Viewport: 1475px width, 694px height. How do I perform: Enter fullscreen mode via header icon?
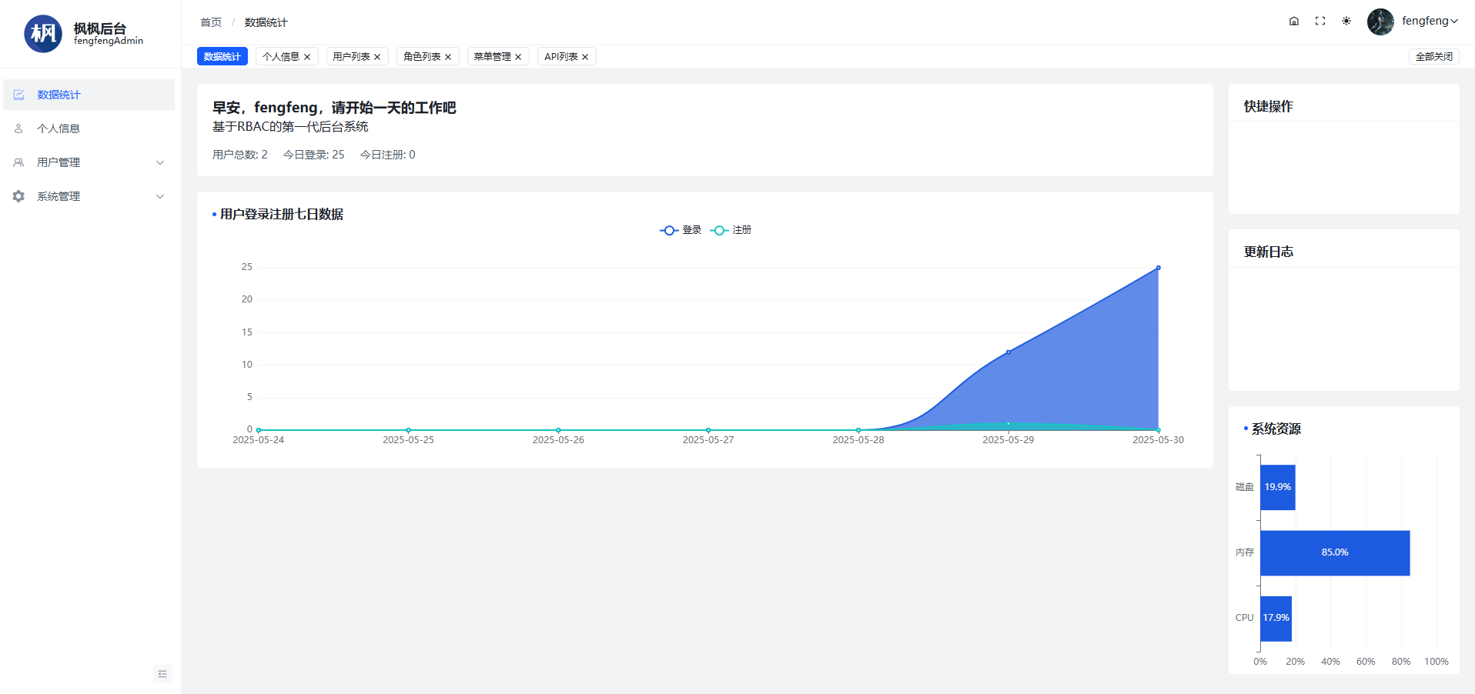[1319, 22]
